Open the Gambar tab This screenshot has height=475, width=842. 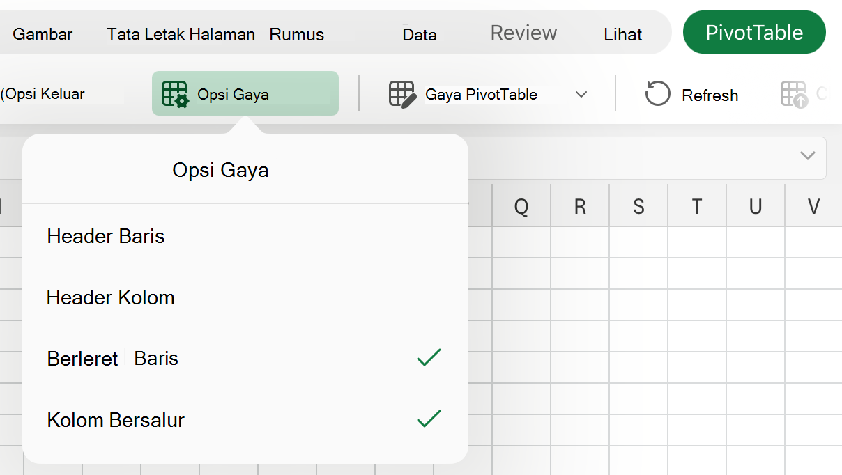[43, 34]
